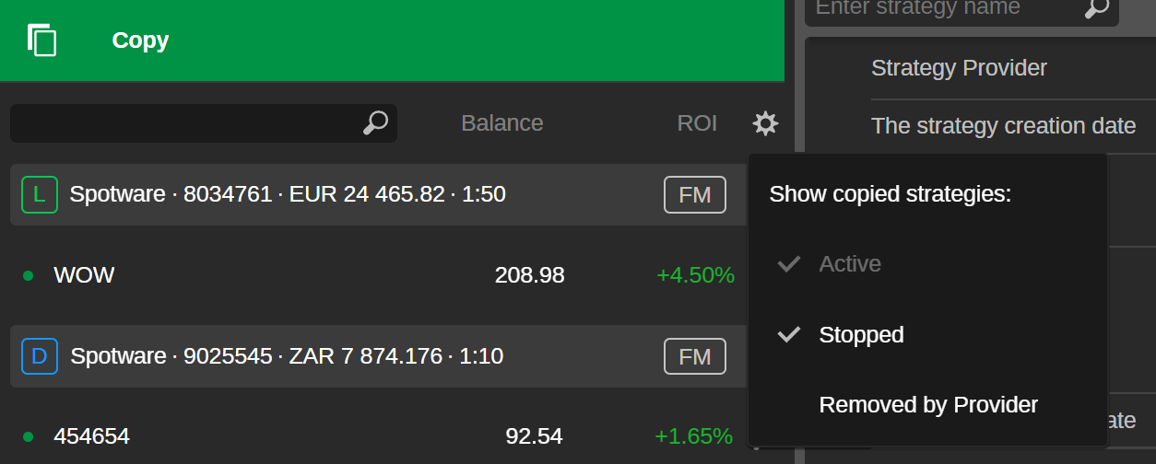Click magnifier icon in strategy name field
1156x464 pixels.
click(x=1096, y=8)
